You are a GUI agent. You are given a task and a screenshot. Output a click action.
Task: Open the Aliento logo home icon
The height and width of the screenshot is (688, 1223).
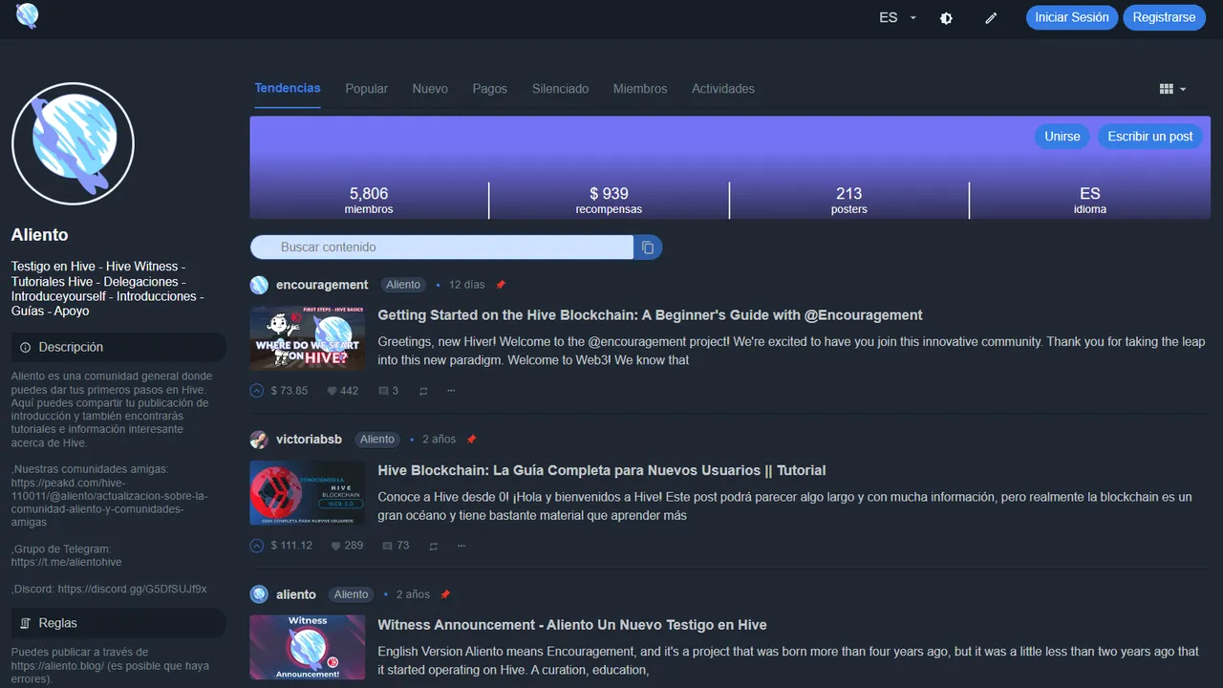(27, 15)
